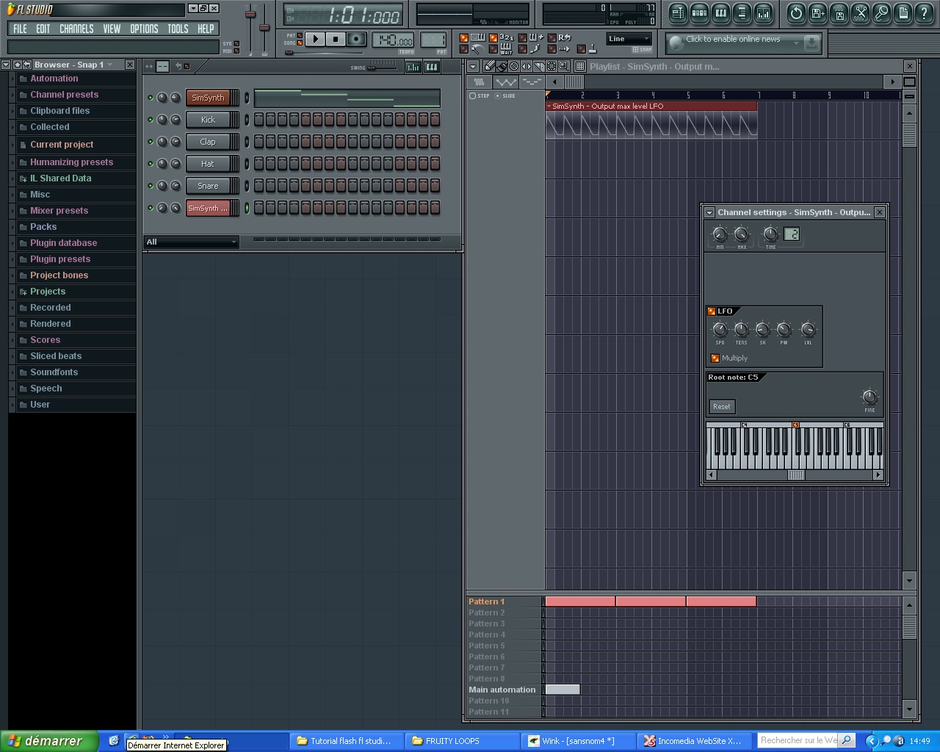The height and width of the screenshot is (752, 940).
Task: Click the magnifier one-click recording icon
Action: coord(881,13)
